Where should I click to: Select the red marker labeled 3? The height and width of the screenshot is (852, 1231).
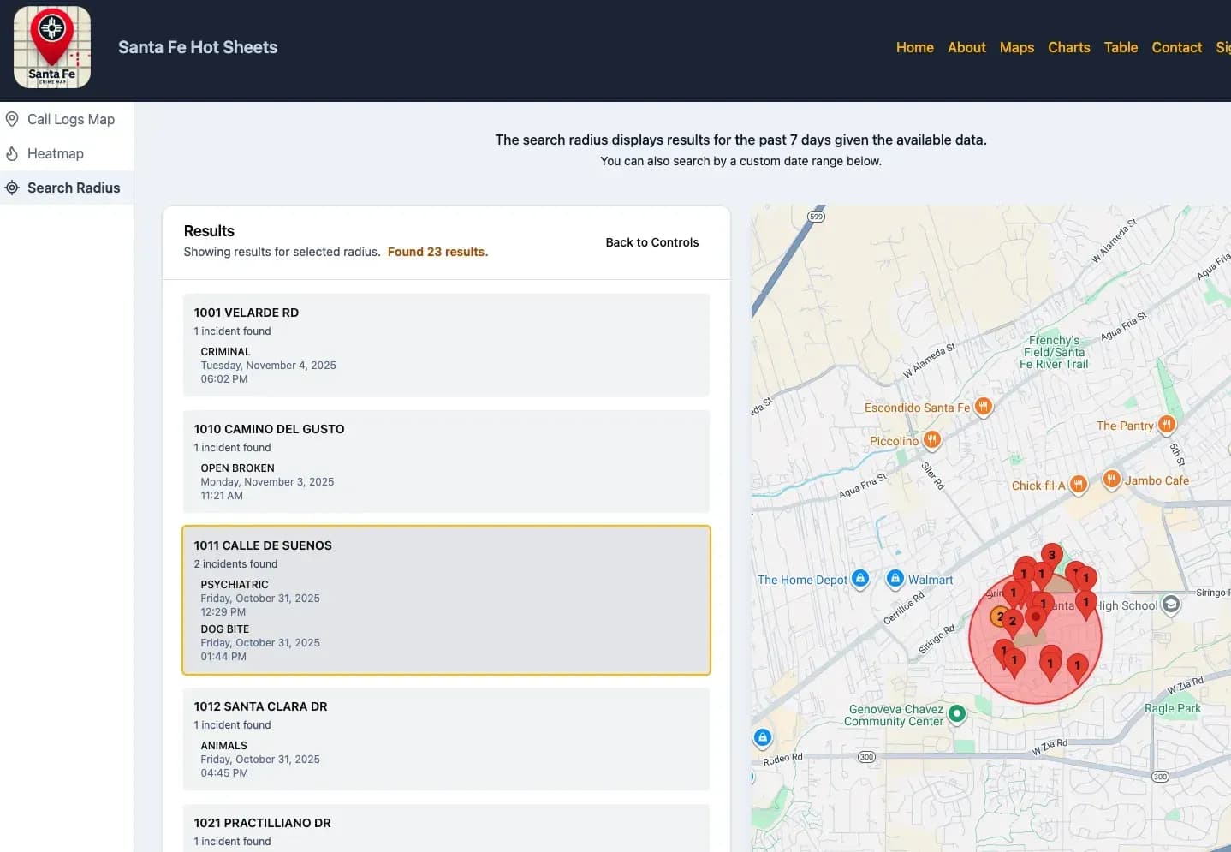click(1051, 555)
